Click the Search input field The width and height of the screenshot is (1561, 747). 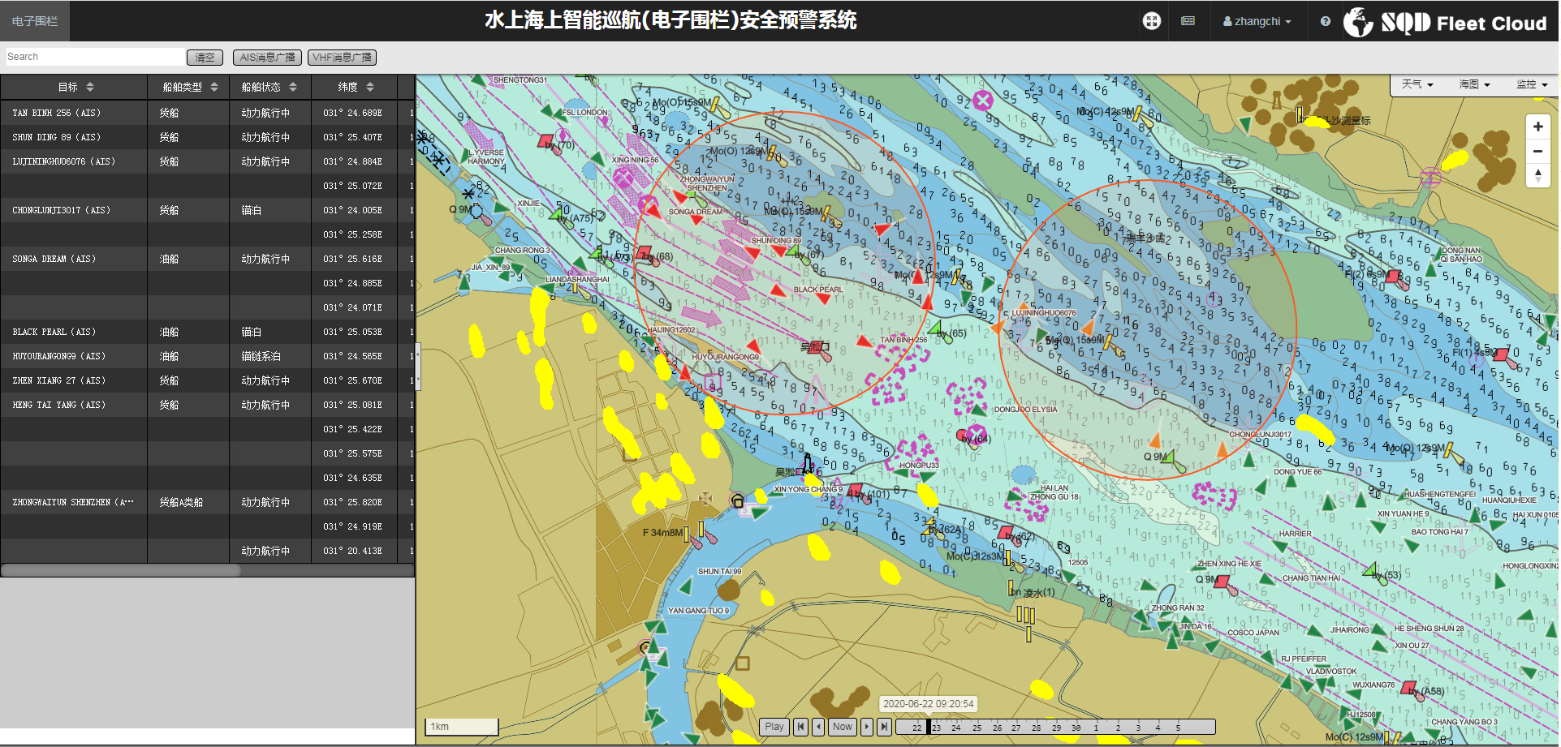point(94,57)
